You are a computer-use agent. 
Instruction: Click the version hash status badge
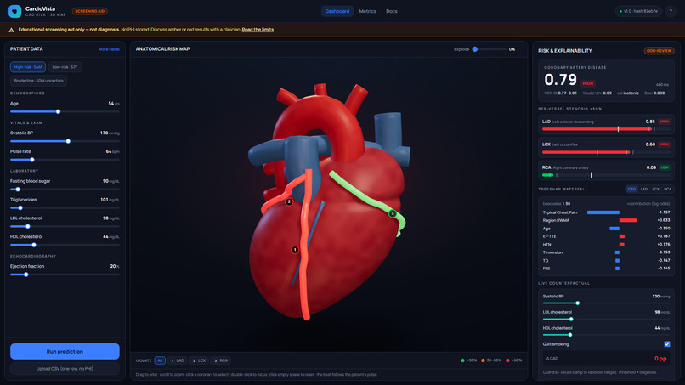pyautogui.click(x=638, y=11)
